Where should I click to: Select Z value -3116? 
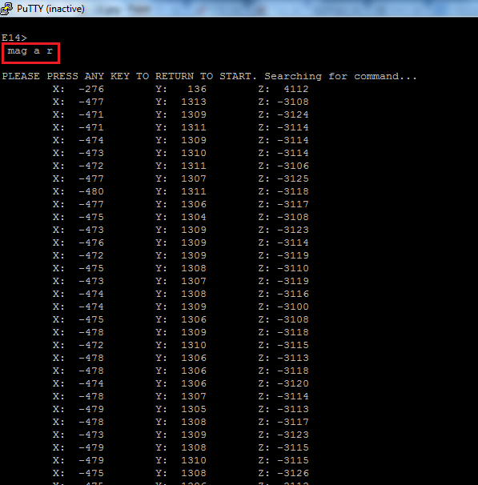293,294
